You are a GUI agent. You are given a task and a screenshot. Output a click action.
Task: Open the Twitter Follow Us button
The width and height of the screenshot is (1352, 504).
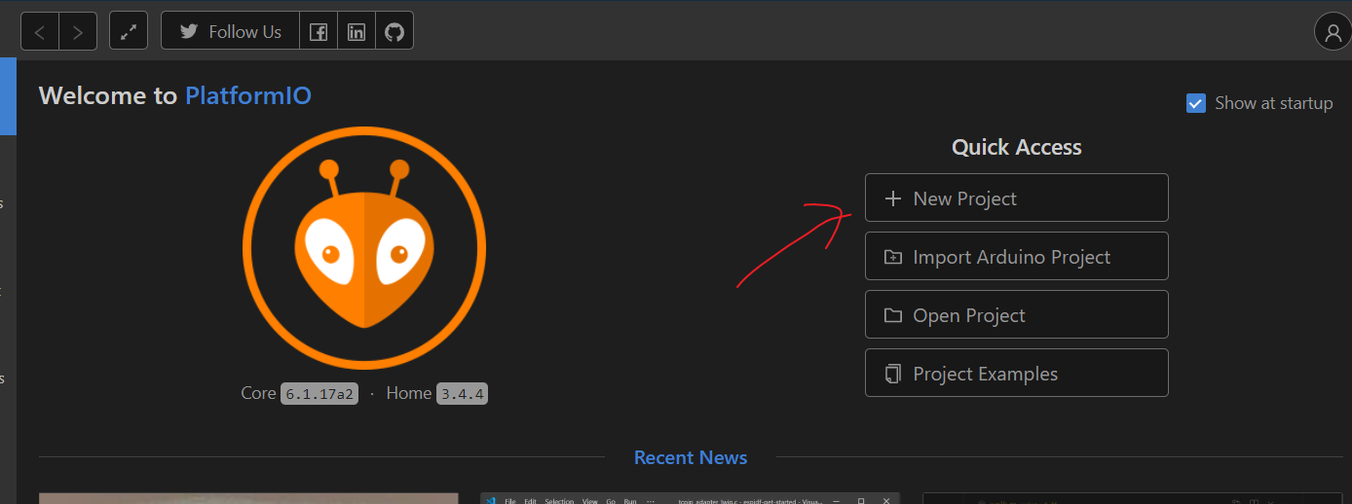(x=231, y=31)
